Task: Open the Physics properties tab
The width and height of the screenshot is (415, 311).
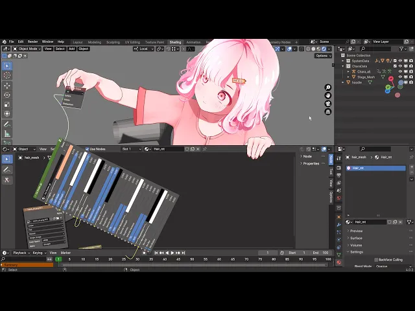Action: (338, 240)
